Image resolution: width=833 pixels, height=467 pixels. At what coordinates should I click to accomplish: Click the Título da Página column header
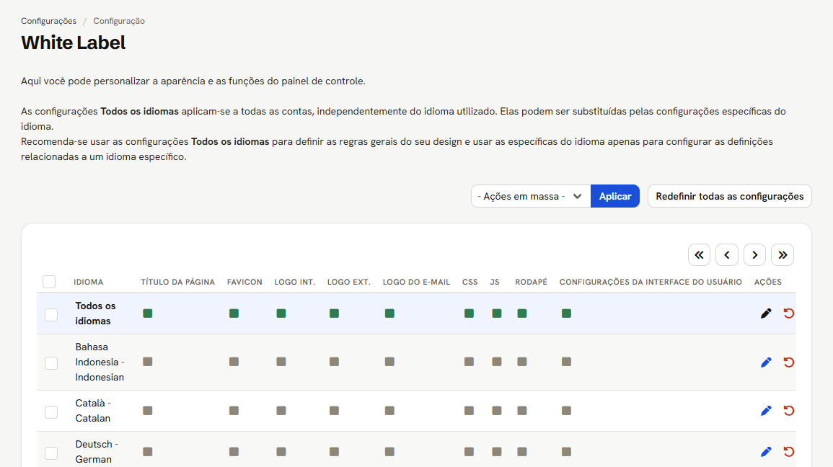(178, 283)
